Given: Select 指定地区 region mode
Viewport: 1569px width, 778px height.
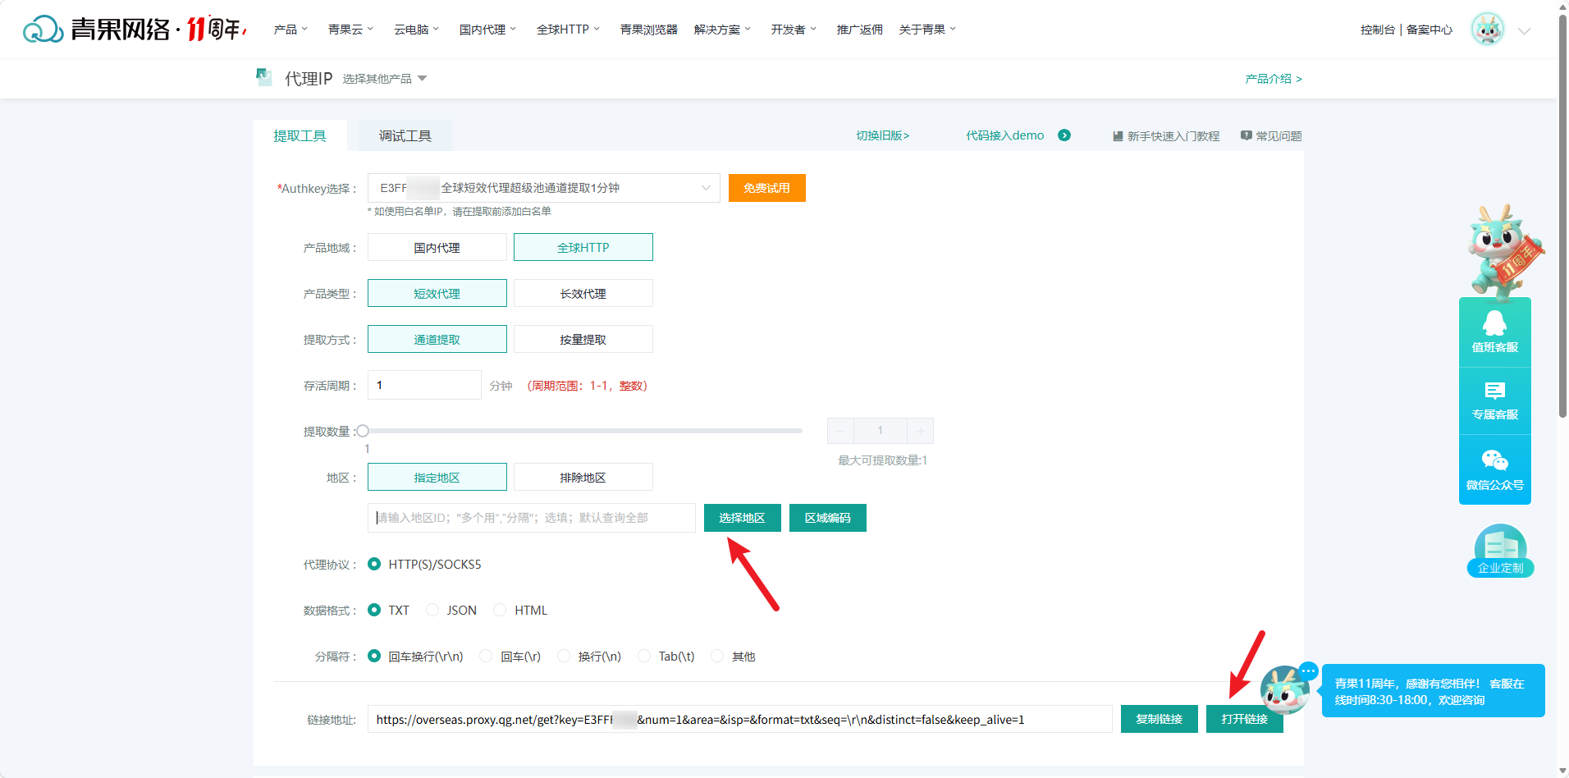Looking at the screenshot, I should click(437, 477).
